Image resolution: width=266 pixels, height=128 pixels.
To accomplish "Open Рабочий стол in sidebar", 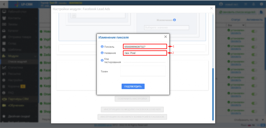I will coord(17,12).
